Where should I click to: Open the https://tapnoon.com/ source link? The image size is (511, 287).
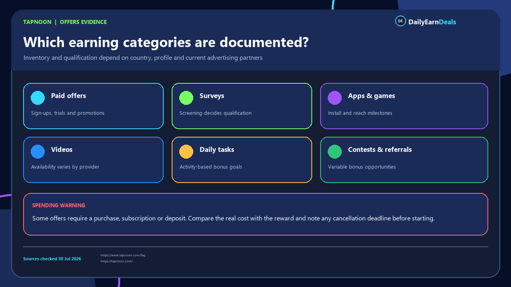(x=117, y=261)
